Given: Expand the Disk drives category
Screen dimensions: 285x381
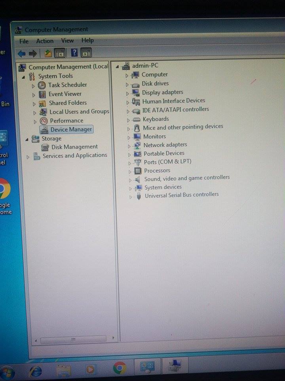Looking at the screenshot, I should coord(127,85).
